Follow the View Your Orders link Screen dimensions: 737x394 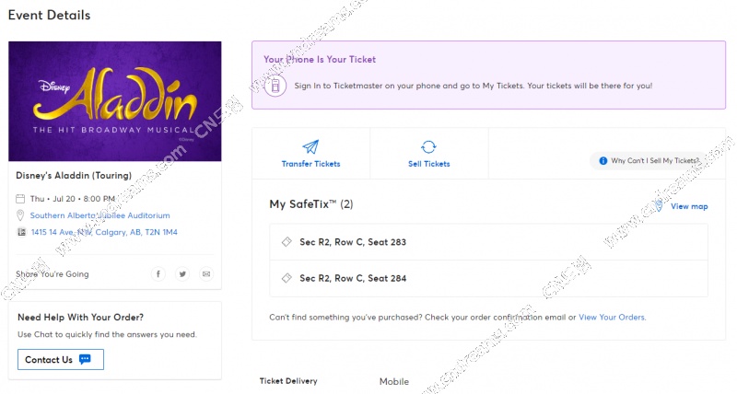(612, 317)
